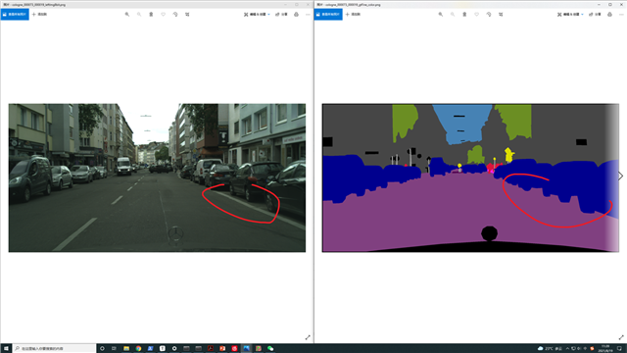Screen dimensions: 627x353
Task: Delete the image in the right Photos window
Action: point(464,15)
